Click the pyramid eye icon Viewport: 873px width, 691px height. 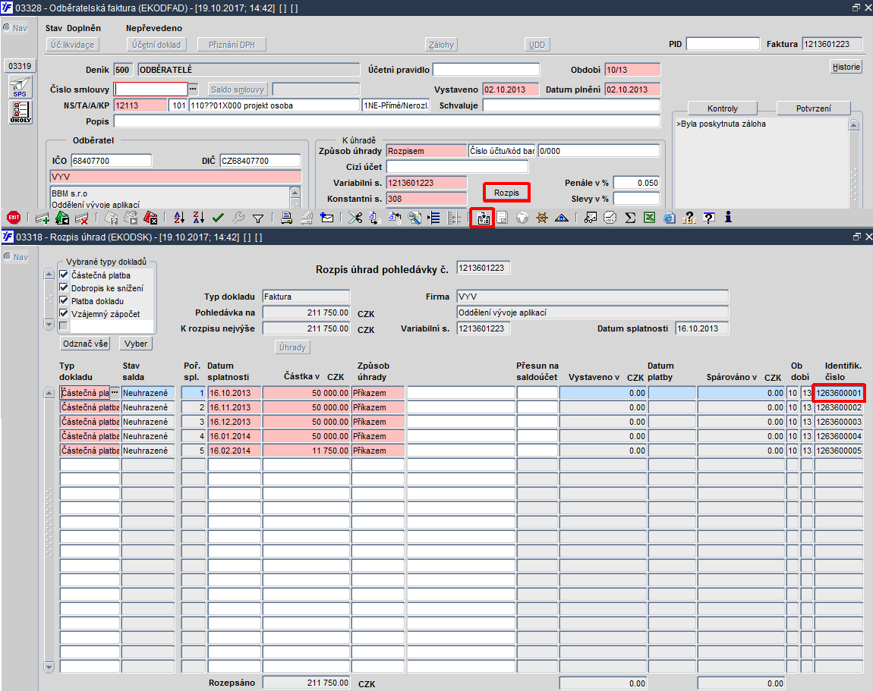tap(562, 218)
